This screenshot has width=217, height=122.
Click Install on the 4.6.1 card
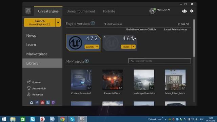pyautogui.click(x=126, y=47)
